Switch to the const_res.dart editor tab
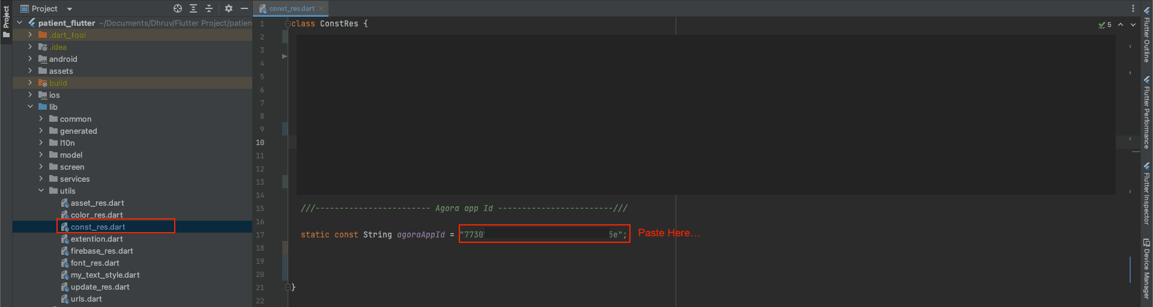 click(292, 8)
